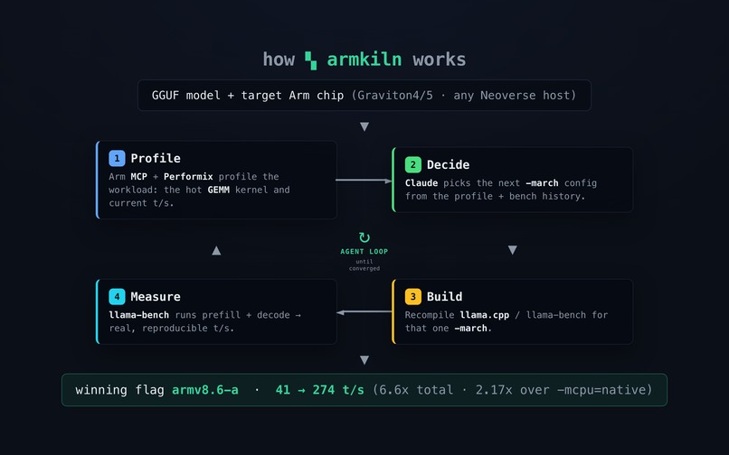This screenshot has height=455, width=729.
Task: Click the word "how" in the title
Action: pyautogui.click(x=279, y=60)
